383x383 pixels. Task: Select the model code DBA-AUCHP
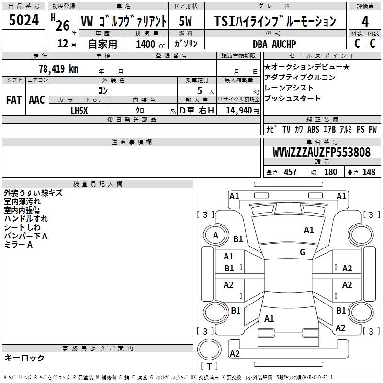click(x=274, y=44)
